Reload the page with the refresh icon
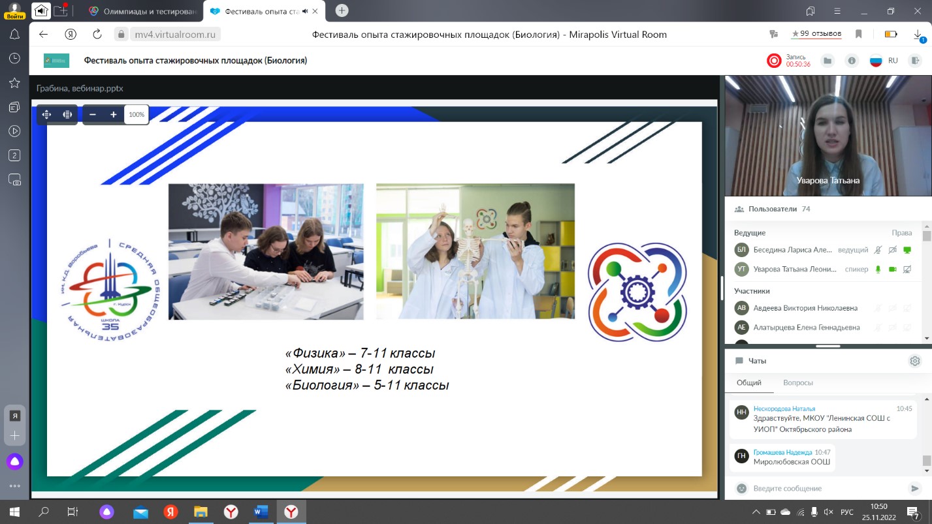The width and height of the screenshot is (932, 524). point(97,35)
